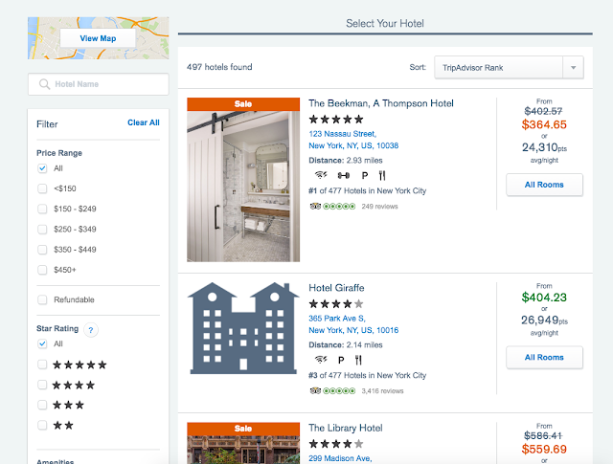
Task: Click Clear All filters link
Action: coord(144,122)
